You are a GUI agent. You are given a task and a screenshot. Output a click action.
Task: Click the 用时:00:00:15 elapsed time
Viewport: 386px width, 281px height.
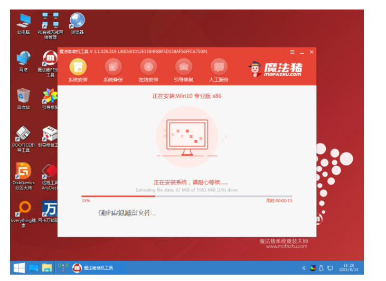pyautogui.click(x=279, y=201)
